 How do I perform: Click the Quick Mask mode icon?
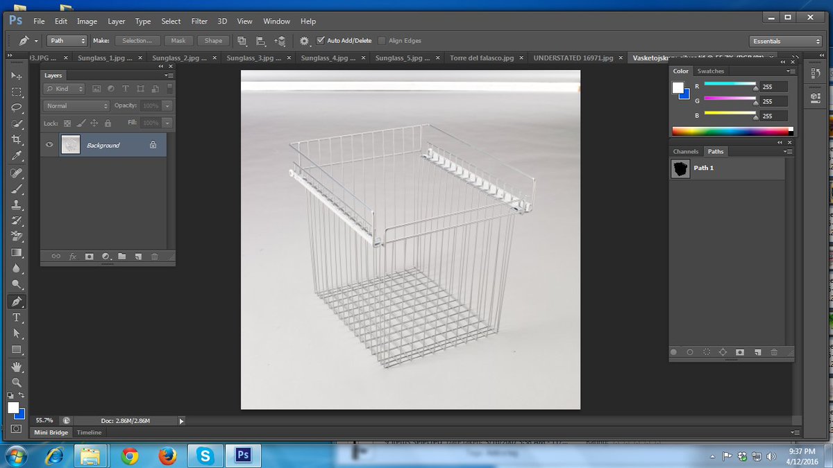click(17, 428)
